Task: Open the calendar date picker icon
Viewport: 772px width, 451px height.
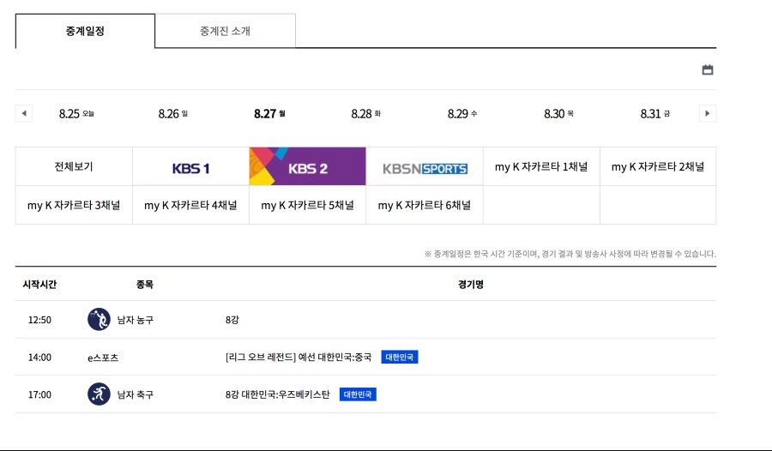Action: click(708, 70)
